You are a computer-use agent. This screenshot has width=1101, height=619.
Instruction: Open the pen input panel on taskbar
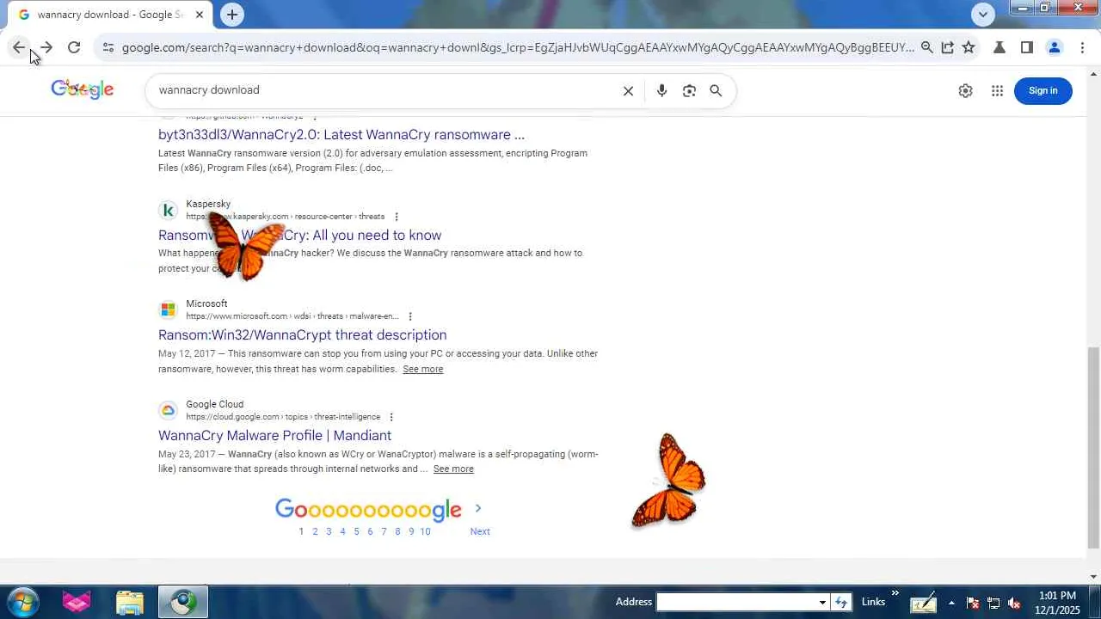923,603
